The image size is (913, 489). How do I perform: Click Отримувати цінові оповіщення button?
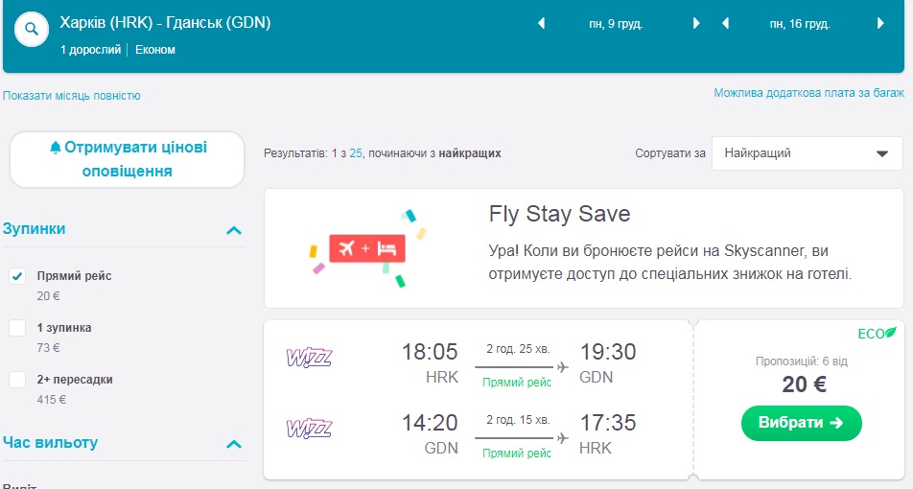point(128,159)
